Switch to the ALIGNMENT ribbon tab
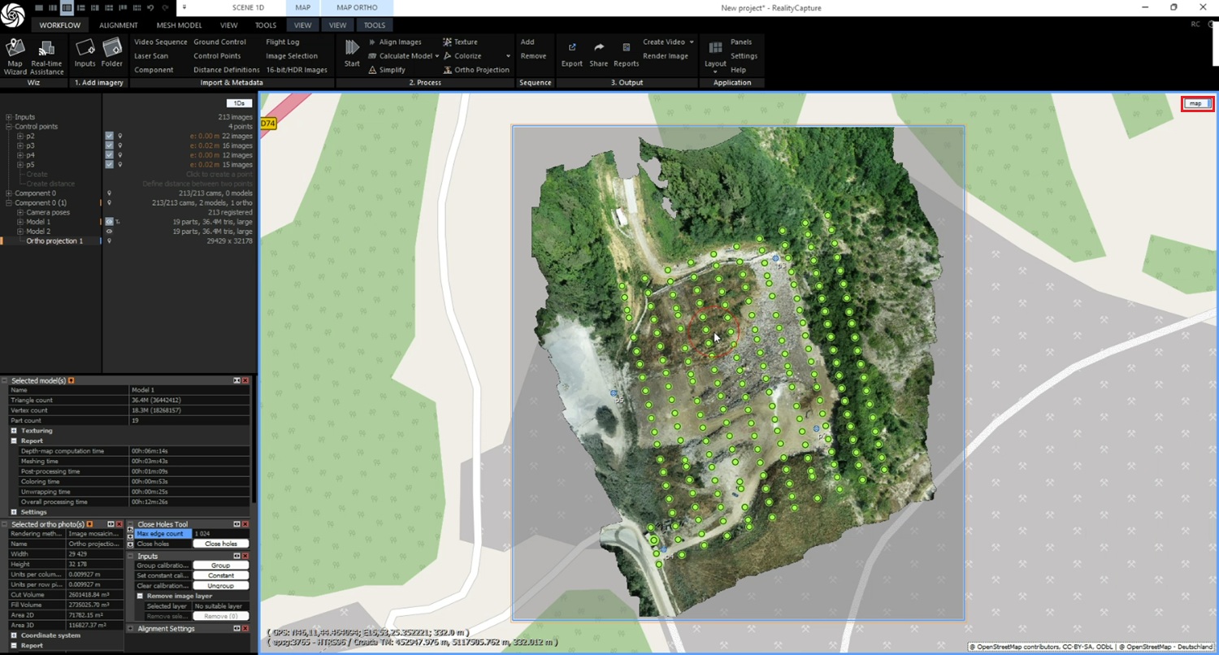 tap(119, 25)
